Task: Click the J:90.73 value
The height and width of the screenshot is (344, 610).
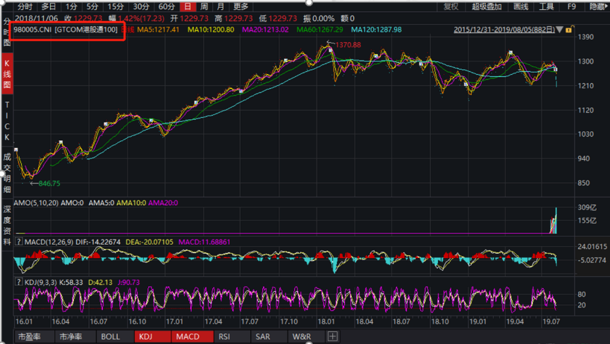Action: (x=128, y=282)
